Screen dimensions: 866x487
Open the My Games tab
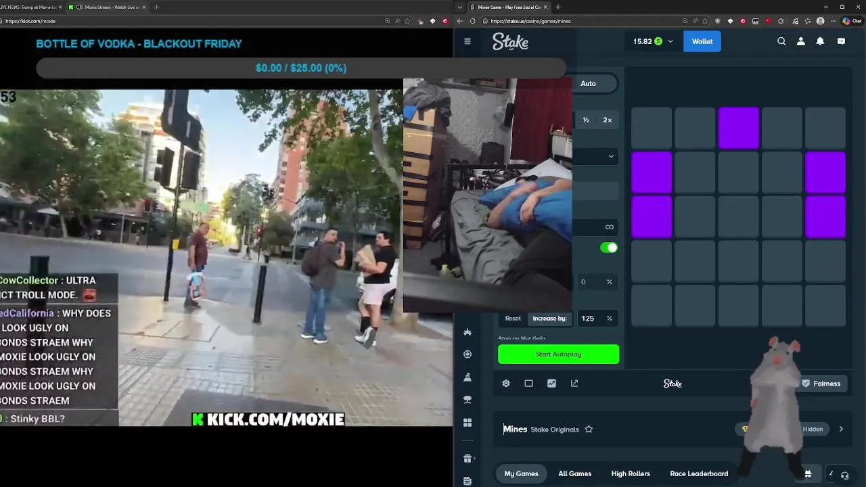pos(521,473)
